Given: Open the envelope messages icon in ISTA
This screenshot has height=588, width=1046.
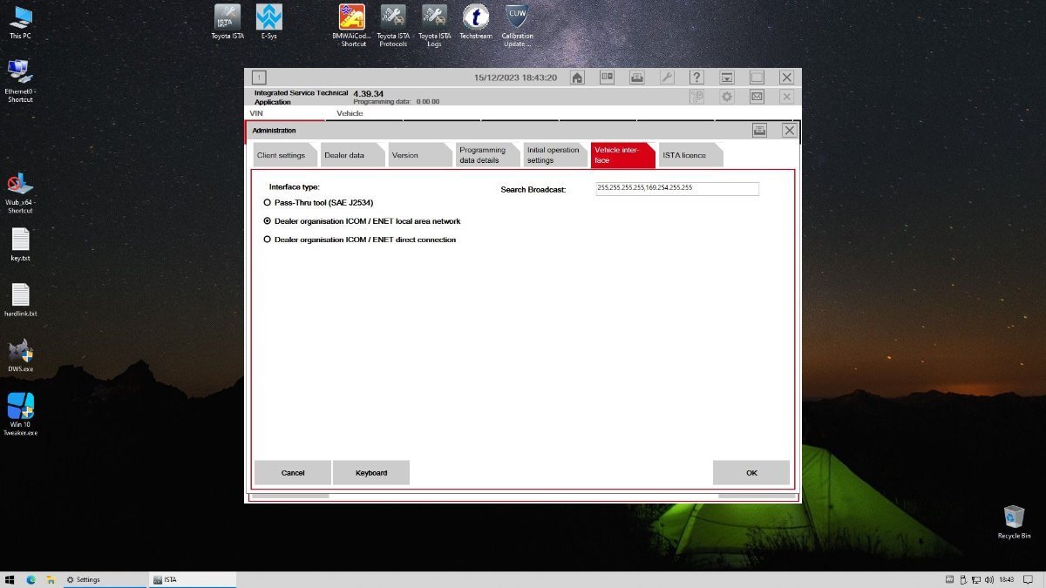Looking at the screenshot, I should click(757, 97).
